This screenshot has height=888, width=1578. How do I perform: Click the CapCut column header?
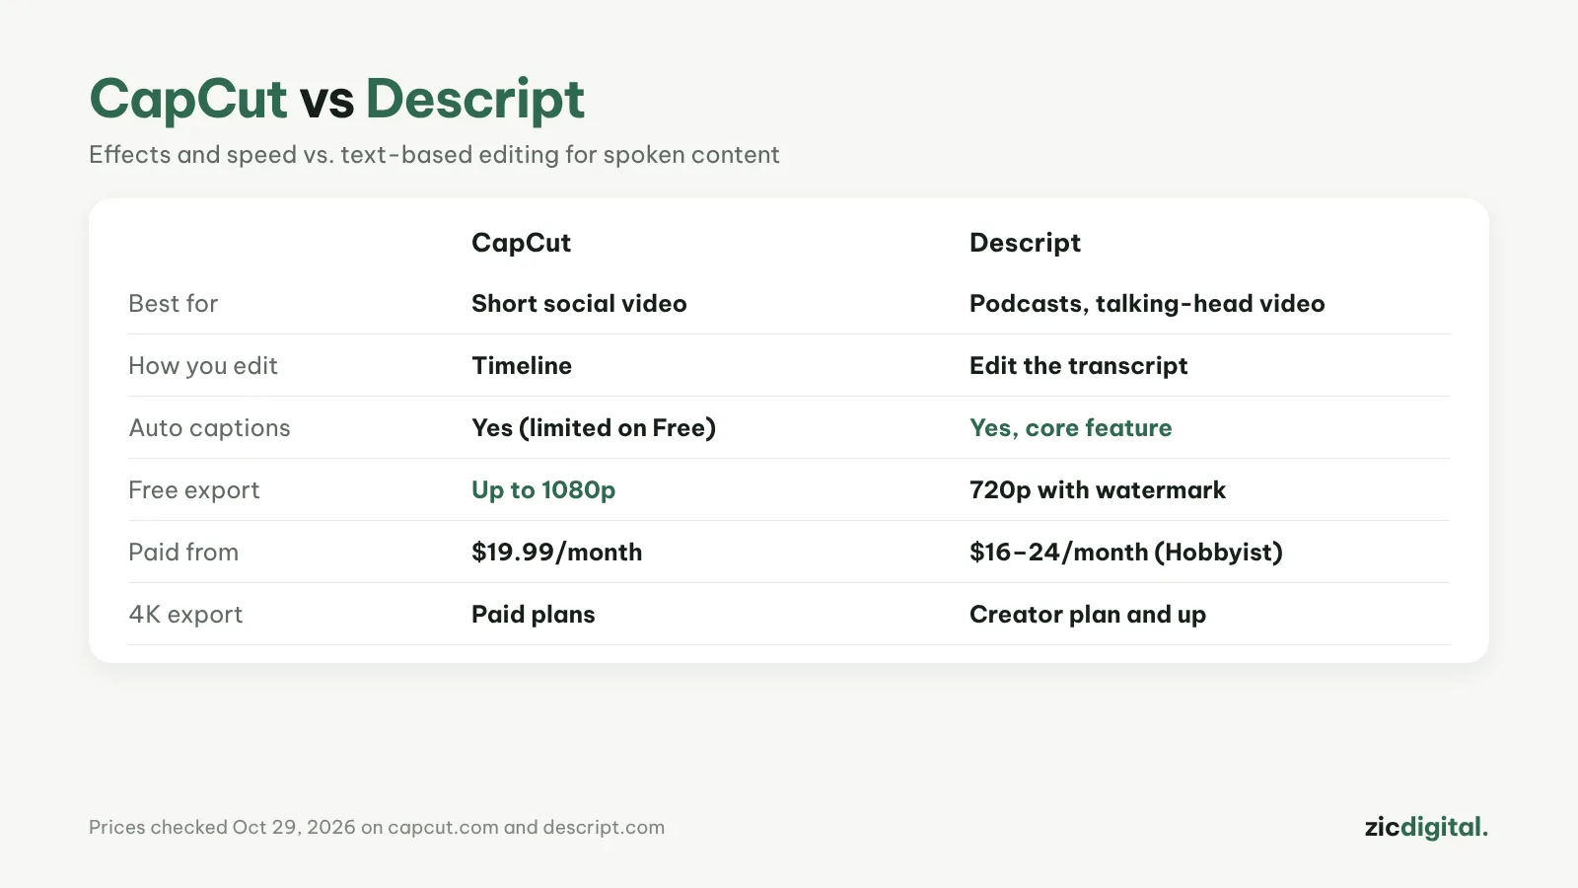(521, 243)
